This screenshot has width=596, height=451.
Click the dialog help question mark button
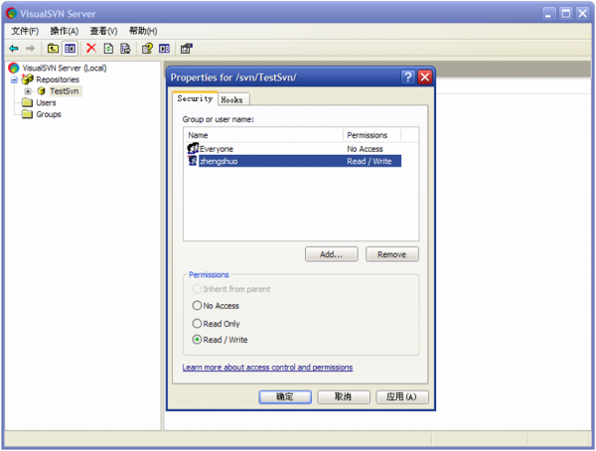click(408, 77)
